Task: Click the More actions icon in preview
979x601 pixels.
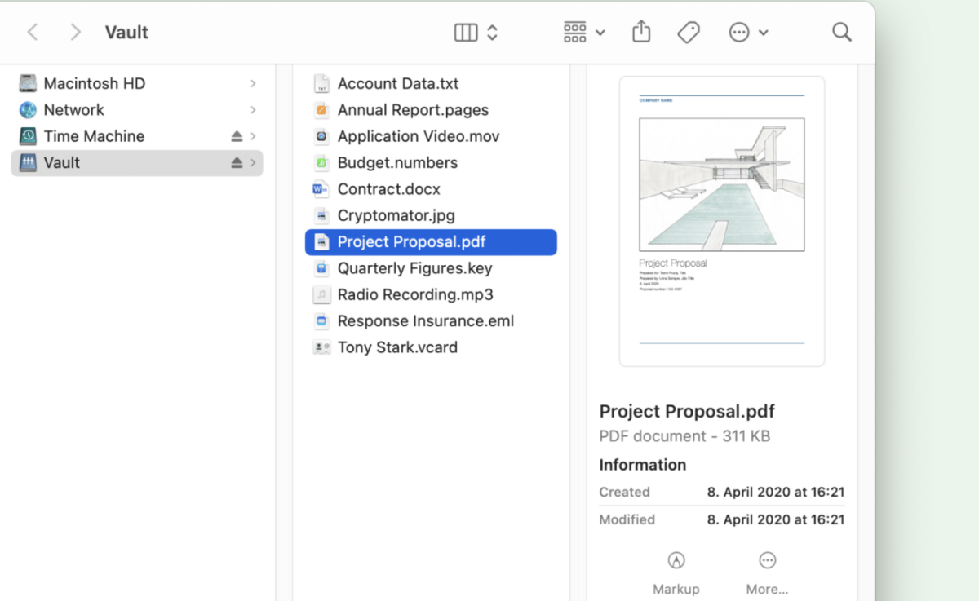Action: point(767,560)
